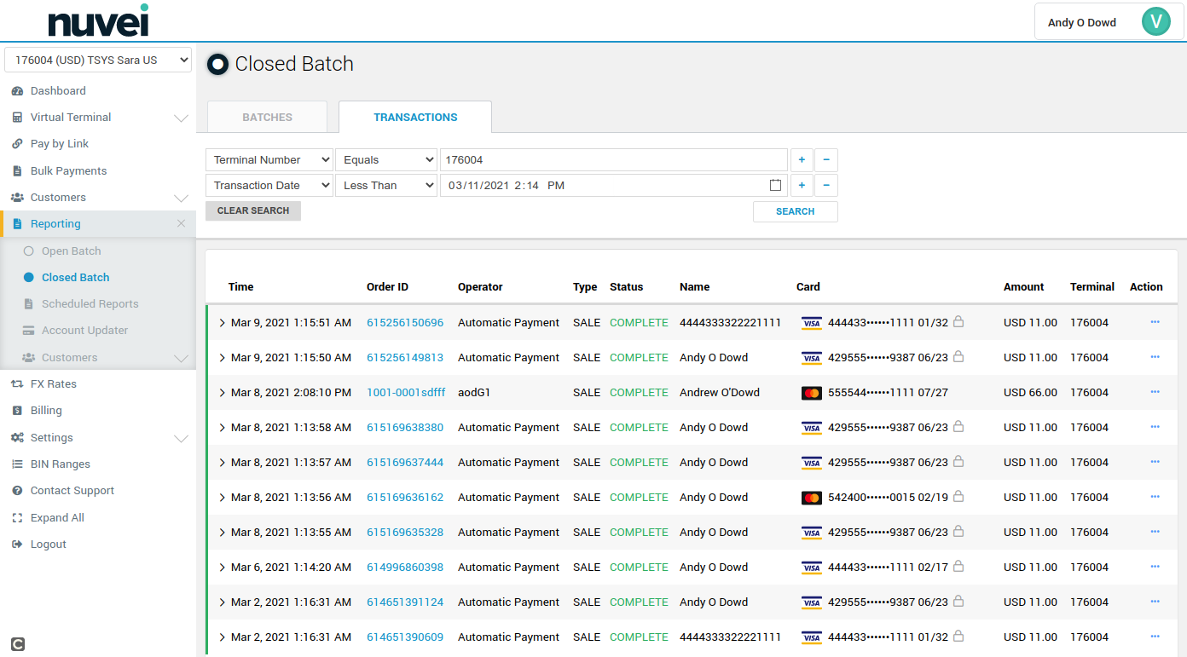Close the Reporting section with X
The image size is (1187, 657).
click(x=181, y=224)
